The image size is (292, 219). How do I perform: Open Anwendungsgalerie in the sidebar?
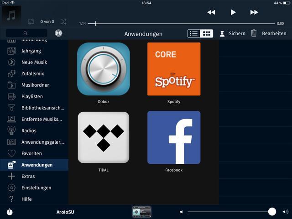click(34, 142)
